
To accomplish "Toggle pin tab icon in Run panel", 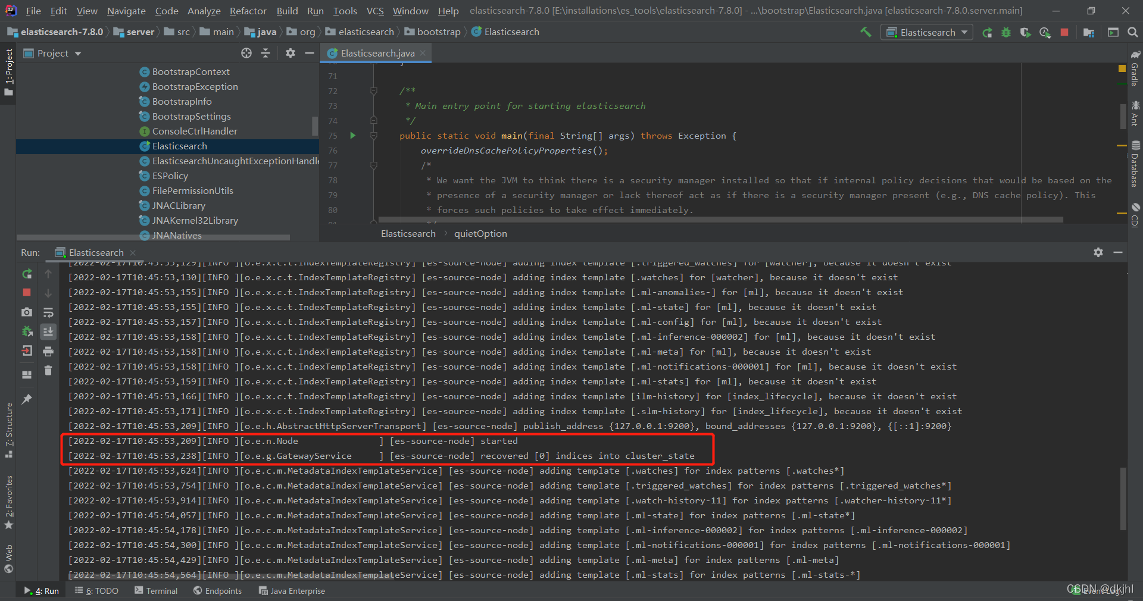I will point(27,399).
